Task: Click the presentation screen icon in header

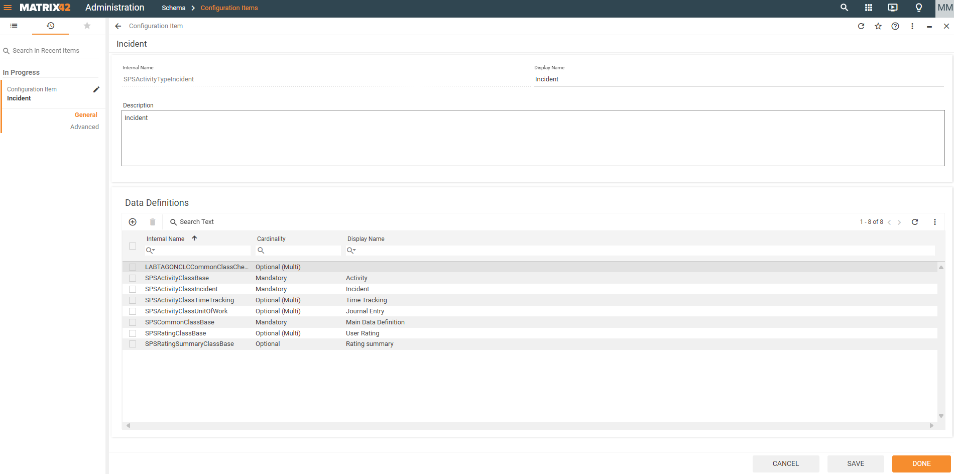Action: tap(893, 8)
